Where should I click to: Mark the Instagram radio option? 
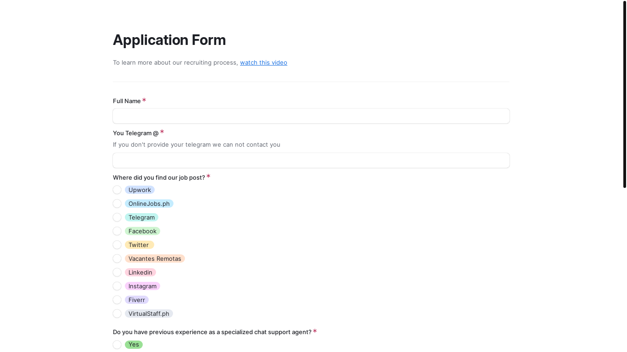click(x=117, y=286)
